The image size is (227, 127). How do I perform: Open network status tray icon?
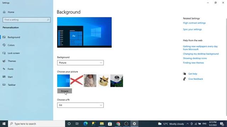click(196, 124)
